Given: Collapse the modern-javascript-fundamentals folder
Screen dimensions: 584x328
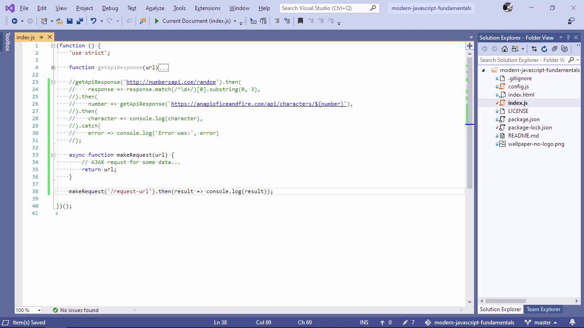Looking at the screenshot, I should [x=483, y=70].
